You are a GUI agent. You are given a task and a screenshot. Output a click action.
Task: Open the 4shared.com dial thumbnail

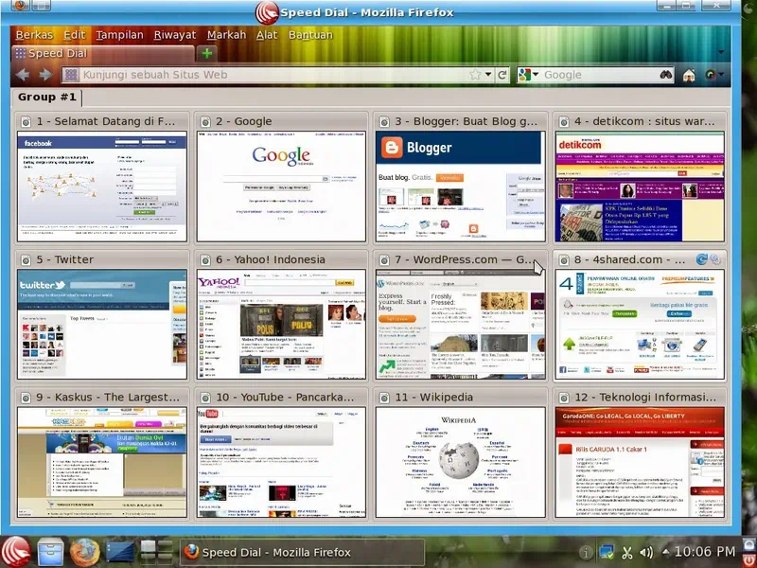640,324
